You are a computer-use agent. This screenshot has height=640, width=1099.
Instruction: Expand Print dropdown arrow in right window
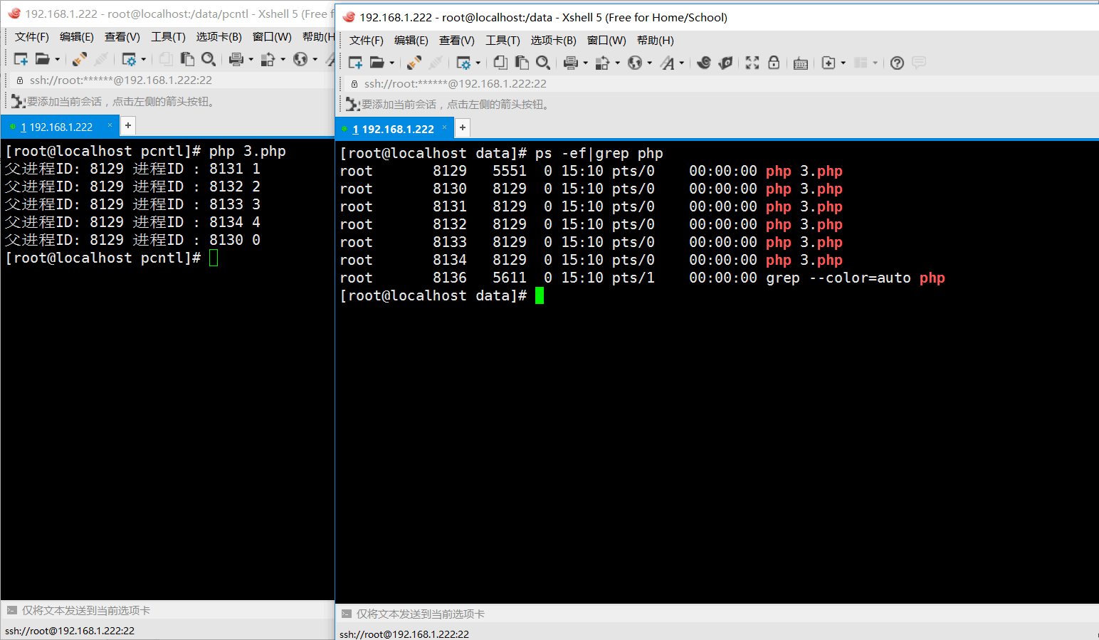point(586,63)
